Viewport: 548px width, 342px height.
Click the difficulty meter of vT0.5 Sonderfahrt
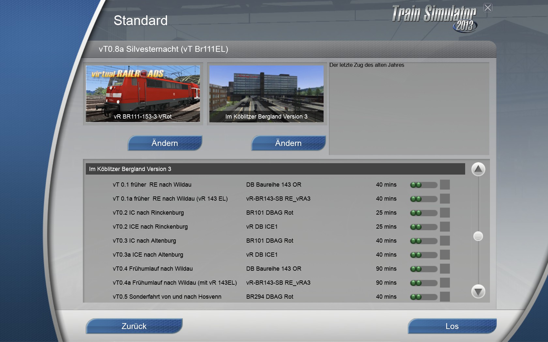click(424, 297)
